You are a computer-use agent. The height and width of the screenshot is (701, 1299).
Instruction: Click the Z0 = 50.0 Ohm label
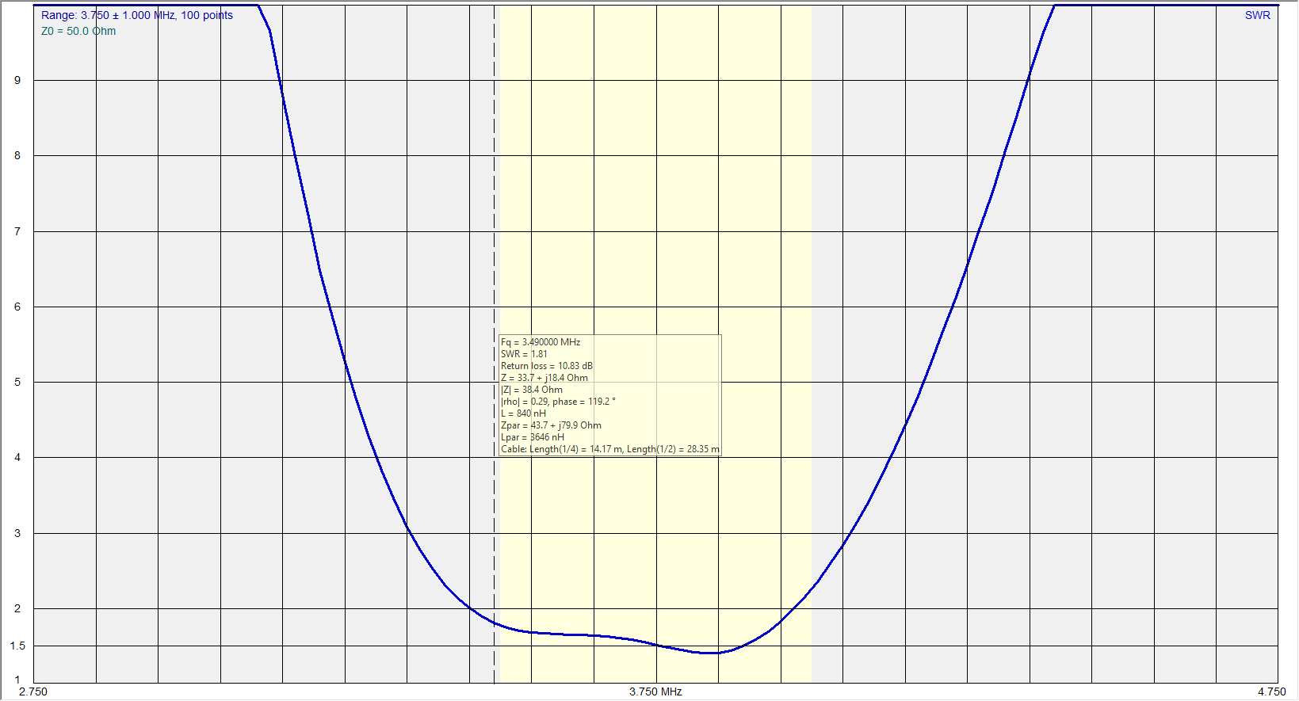pyautogui.click(x=78, y=31)
